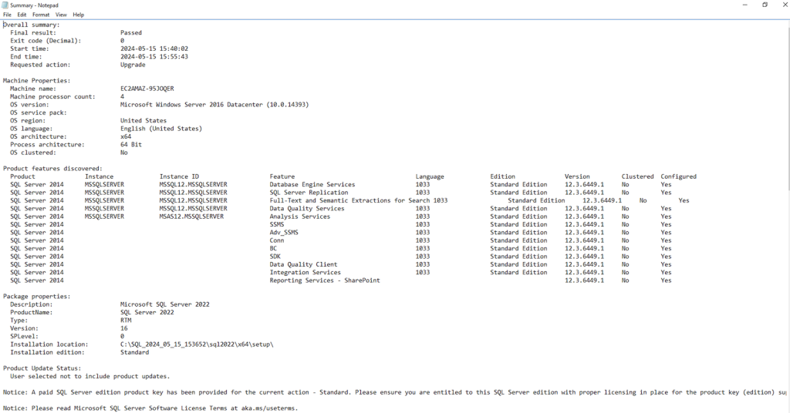790x413 pixels.
Task: Click 'Microsoft Windows Server 2016 Datacenter (10.0.14393)'
Action: [214, 105]
